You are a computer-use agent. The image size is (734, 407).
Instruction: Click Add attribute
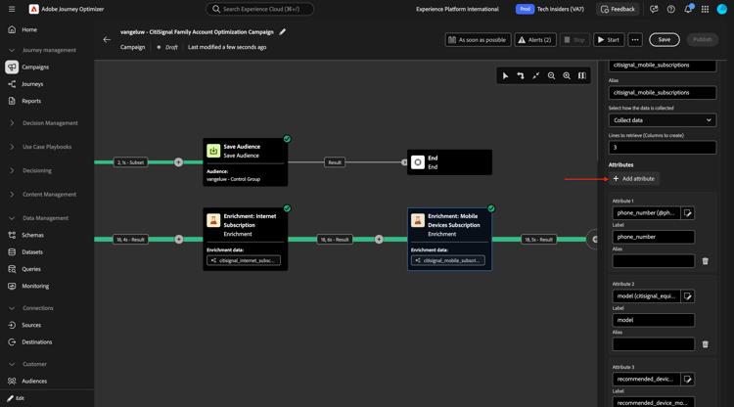pyautogui.click(x=634, y=179)
